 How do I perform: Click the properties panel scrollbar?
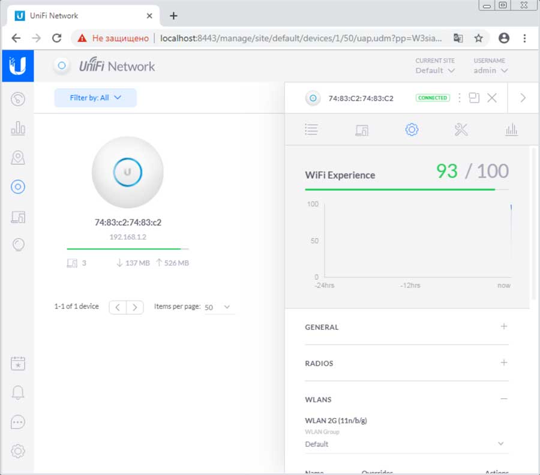coord(534,224)
